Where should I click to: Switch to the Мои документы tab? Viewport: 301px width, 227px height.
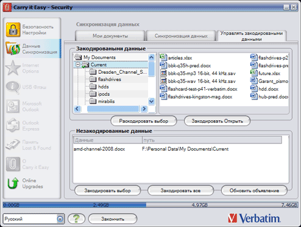click(x=110, y=36)
